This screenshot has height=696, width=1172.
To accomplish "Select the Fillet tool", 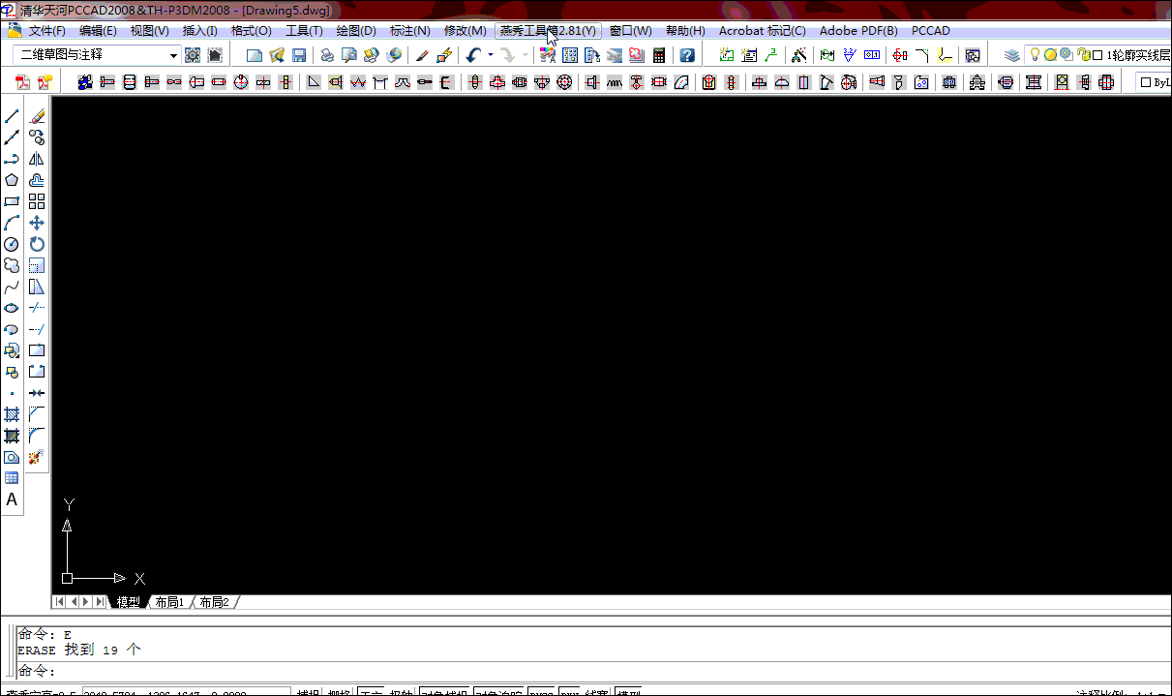I will [x=37, y=436].
